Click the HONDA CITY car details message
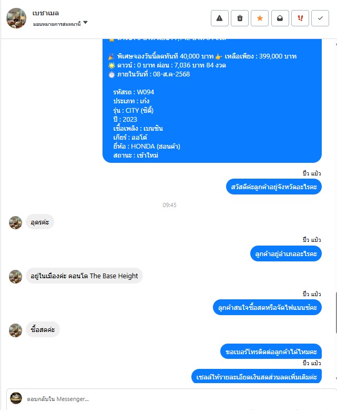Image resolution: width=337 pixels, height=410 pixels. (x=212, y=101)
